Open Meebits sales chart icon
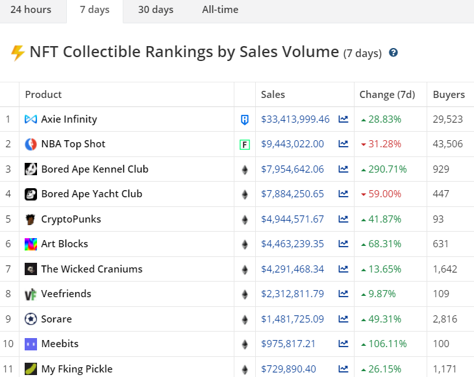The image size is (474, 377). coord(343,343)
